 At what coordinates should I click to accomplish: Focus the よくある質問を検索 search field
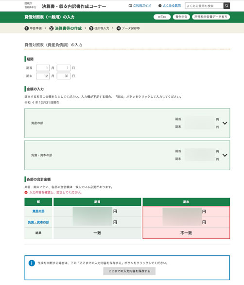click(x=204, y=6)
